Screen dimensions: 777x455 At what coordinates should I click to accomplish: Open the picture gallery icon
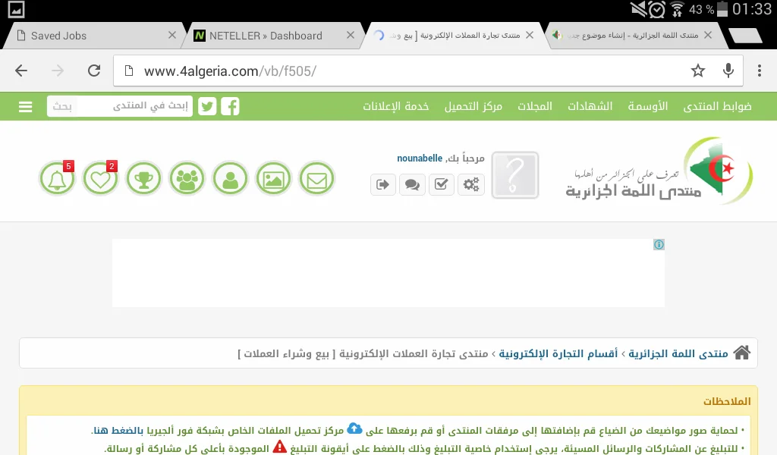(273, 180)
